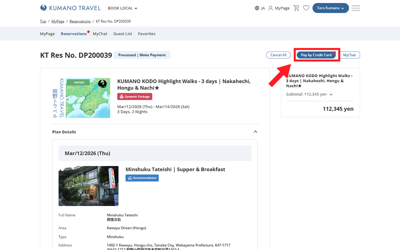The height and width of the screenshot is (250, 400).
Task: Open the Kumano Kodo route map thumbnail
Action: tap(87, 98)
